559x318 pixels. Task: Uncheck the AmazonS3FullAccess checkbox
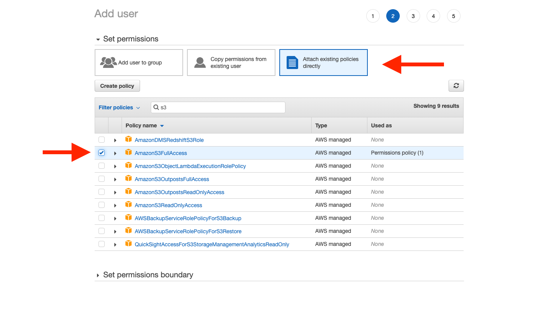[102, 153]
